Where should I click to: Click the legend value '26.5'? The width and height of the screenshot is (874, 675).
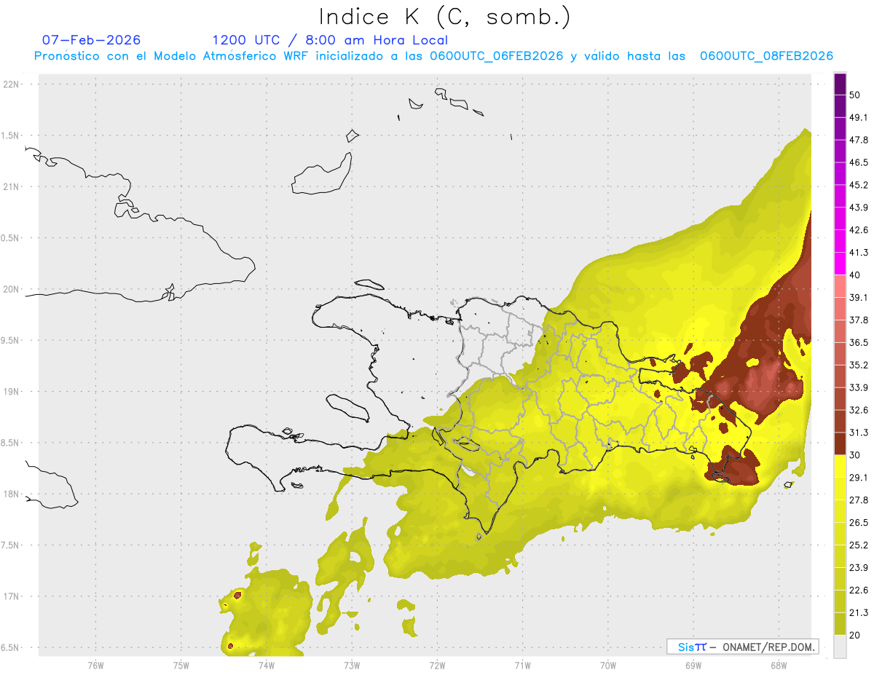pos(859,523)
